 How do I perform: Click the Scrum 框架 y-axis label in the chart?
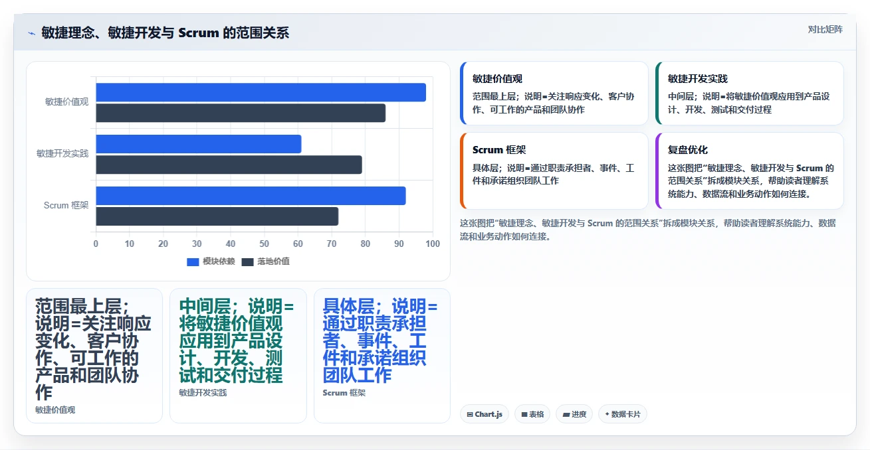coord(66,205)
